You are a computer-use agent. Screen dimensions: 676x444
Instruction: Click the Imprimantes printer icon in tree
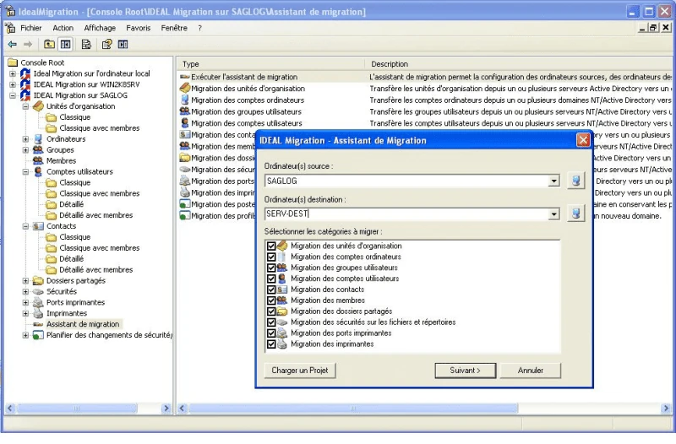pyautogui.click(x=38, y=313)
